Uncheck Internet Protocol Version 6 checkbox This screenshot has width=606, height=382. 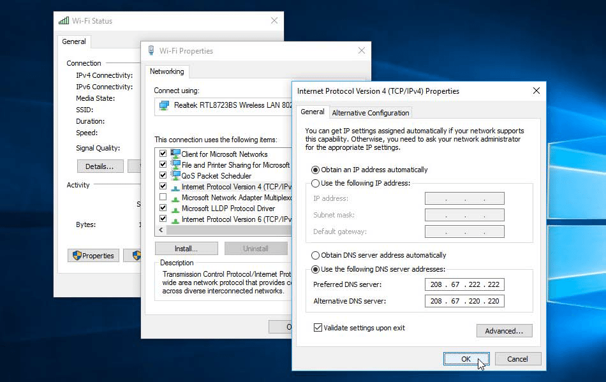coord(163,219)
